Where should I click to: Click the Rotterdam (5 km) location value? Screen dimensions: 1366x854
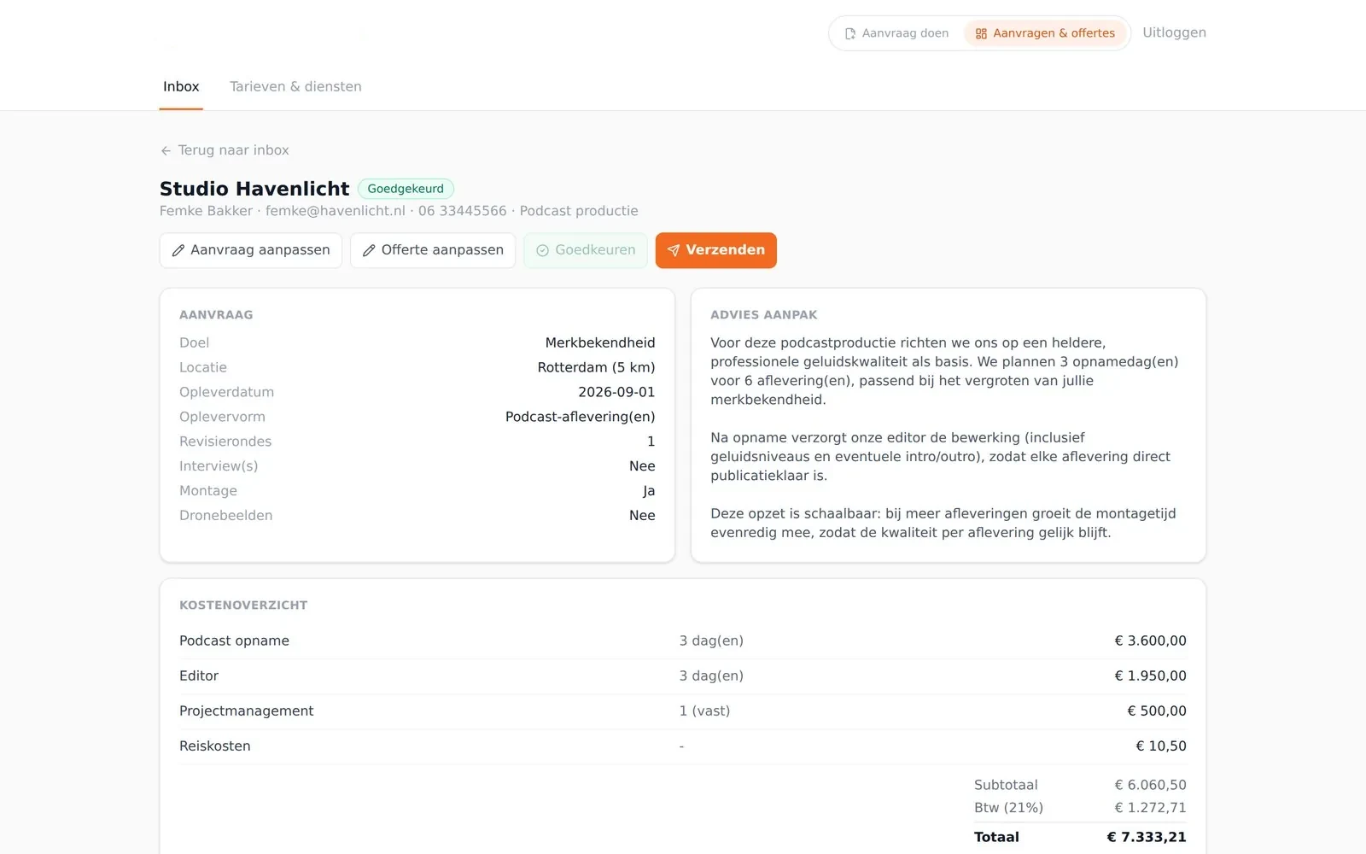(x=596, y=367)
